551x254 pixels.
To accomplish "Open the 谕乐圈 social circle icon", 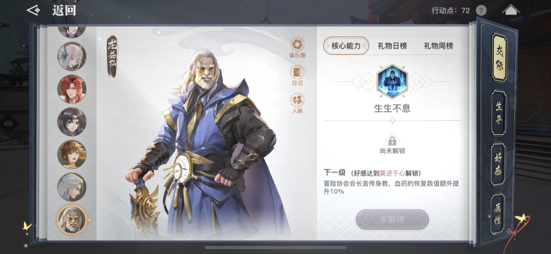I will click(297, 45).
